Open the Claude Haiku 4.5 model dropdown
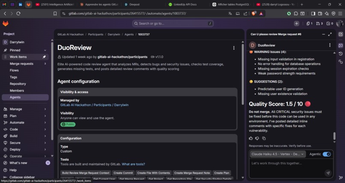The height and width of the screenshot is (183, 345). coord(277,154)
